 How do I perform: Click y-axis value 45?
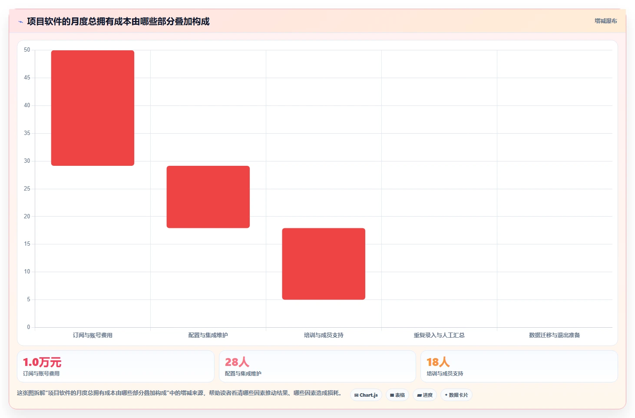(x=27, y=78)
